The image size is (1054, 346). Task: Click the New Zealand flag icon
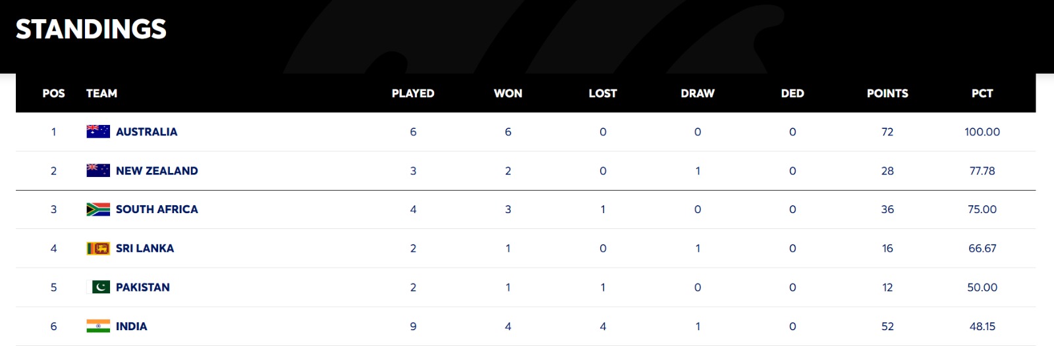[98, 170]
